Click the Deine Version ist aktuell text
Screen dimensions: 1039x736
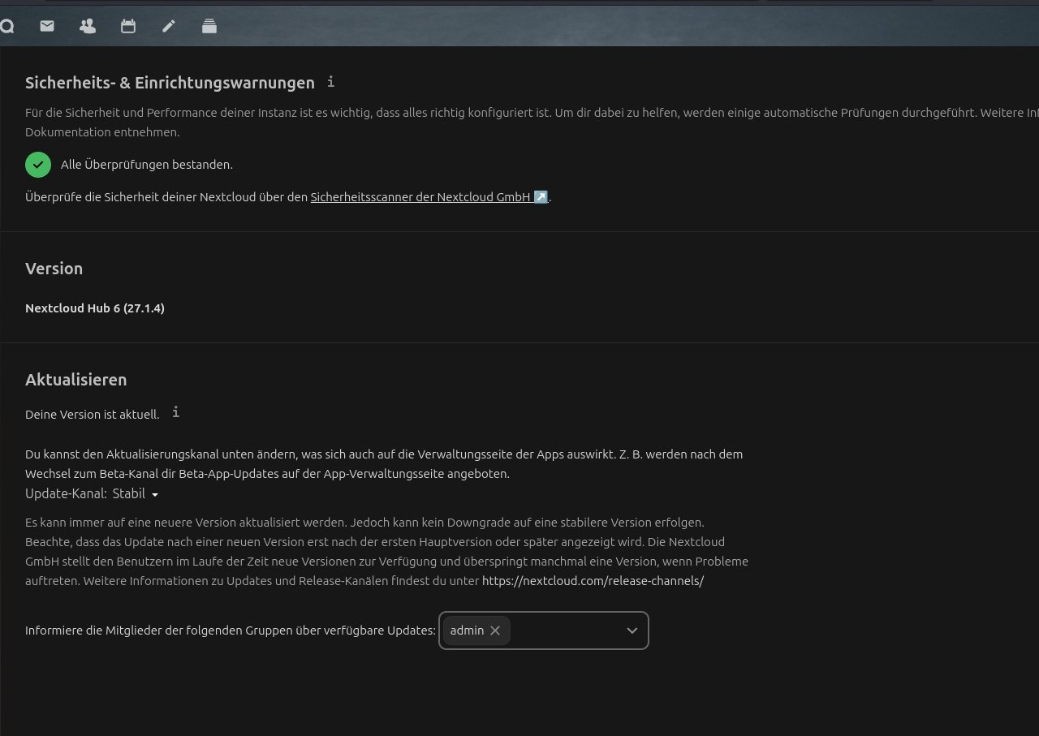pos(93,415)
